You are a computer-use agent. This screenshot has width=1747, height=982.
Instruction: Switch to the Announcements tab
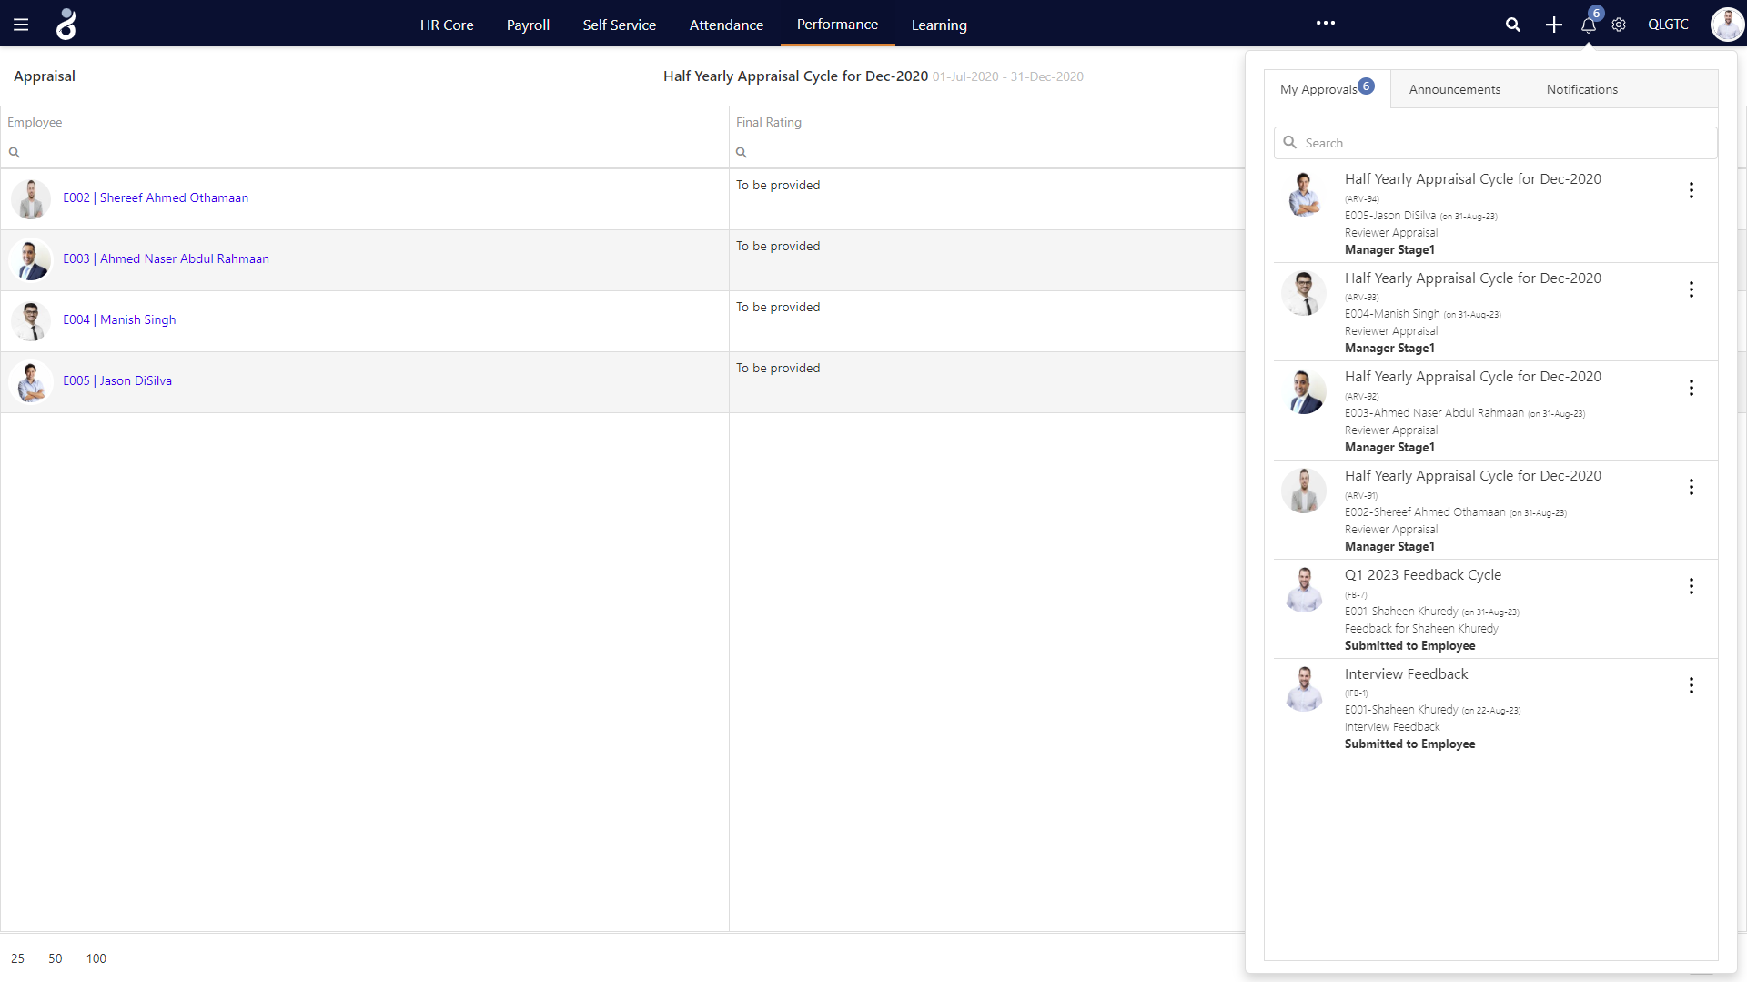(x=1453, y=88)
